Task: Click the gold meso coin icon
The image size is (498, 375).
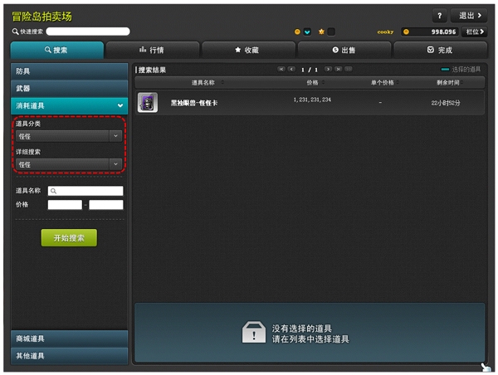Action: tap(407, 32)
